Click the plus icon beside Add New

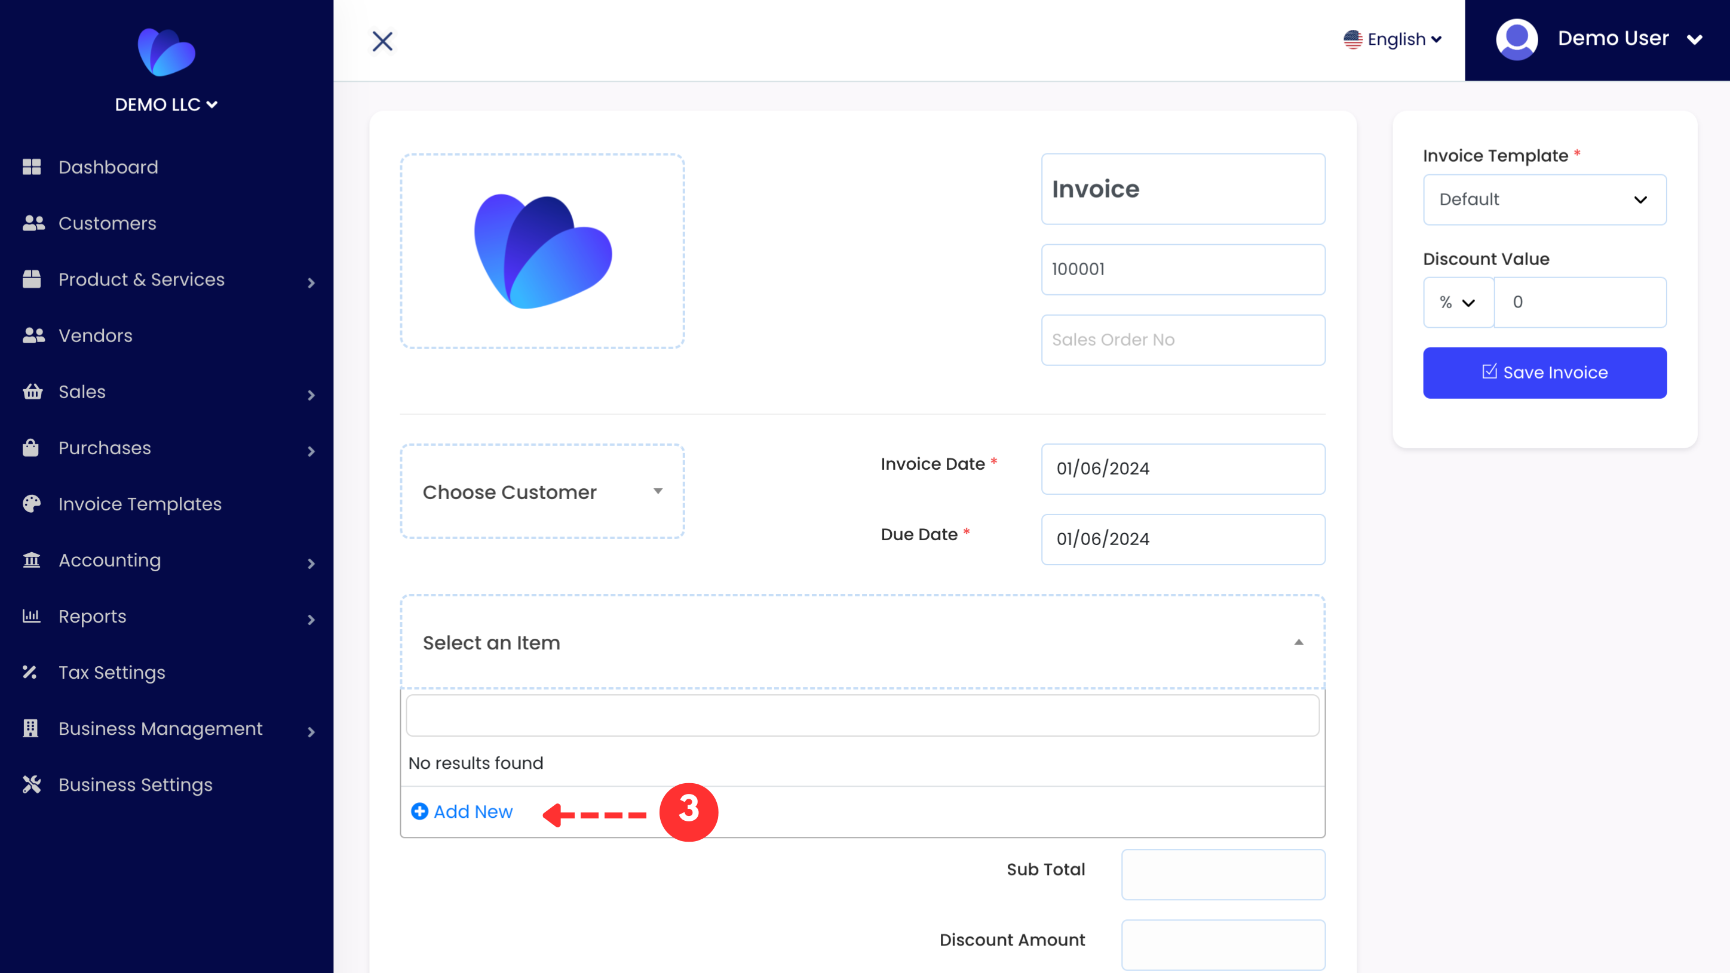point(420,811)
